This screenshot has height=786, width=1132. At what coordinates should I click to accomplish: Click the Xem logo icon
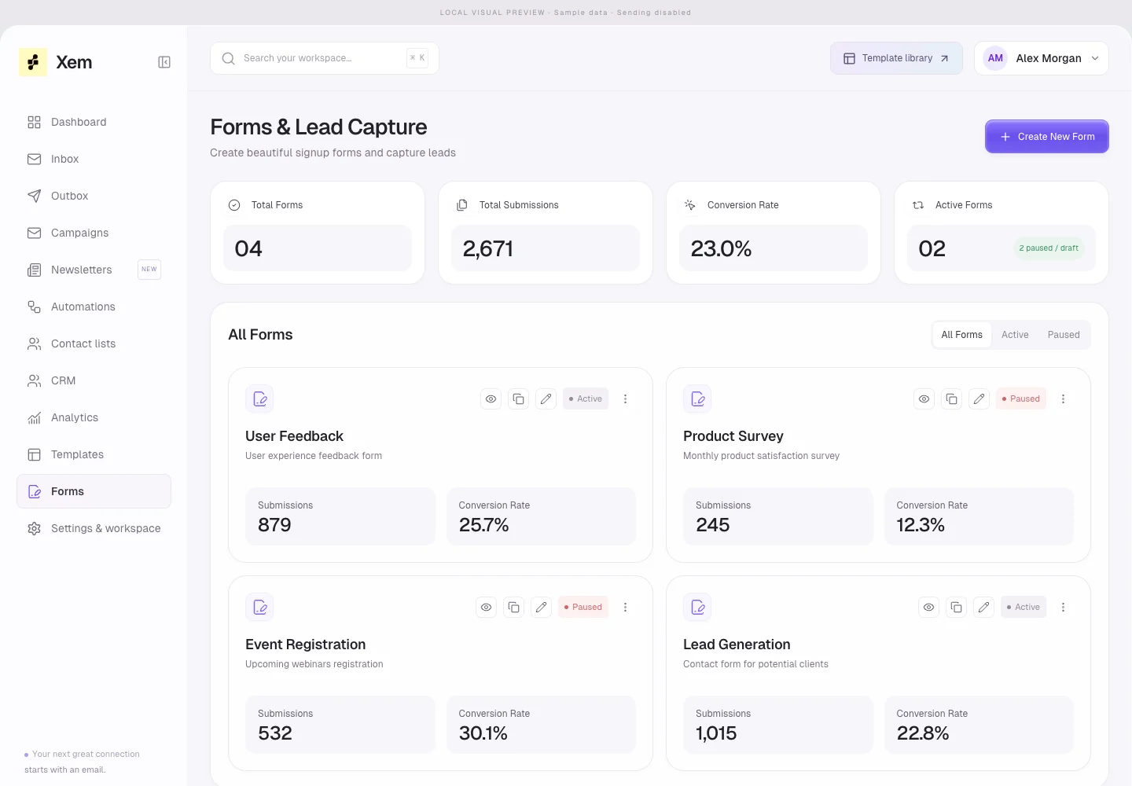pos(33,62)
